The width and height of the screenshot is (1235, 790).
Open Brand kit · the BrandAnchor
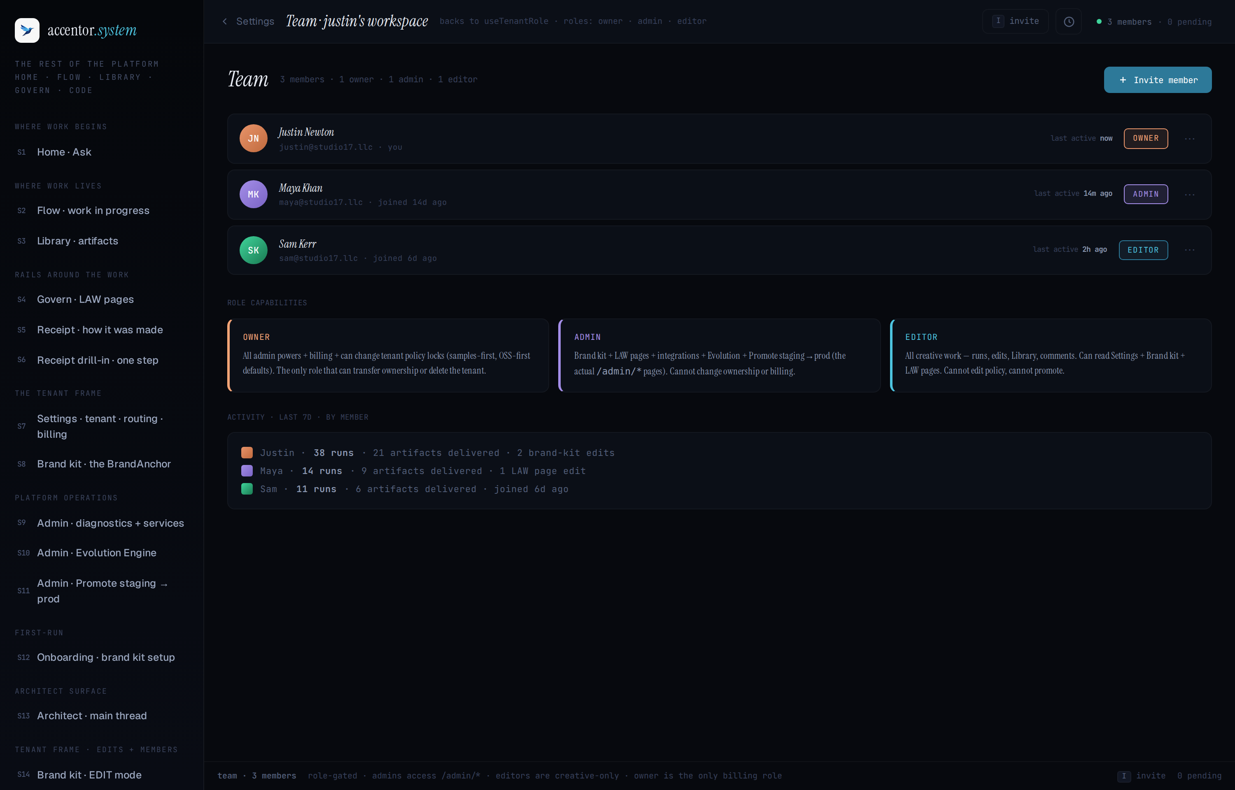click(102, 464)
